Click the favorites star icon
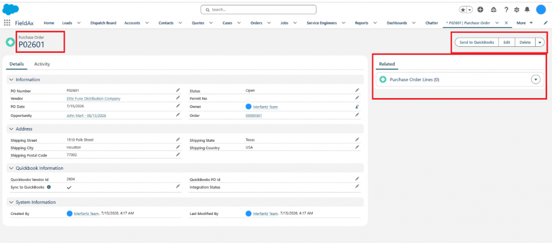552x243 pixels. (x=463, y=10)
